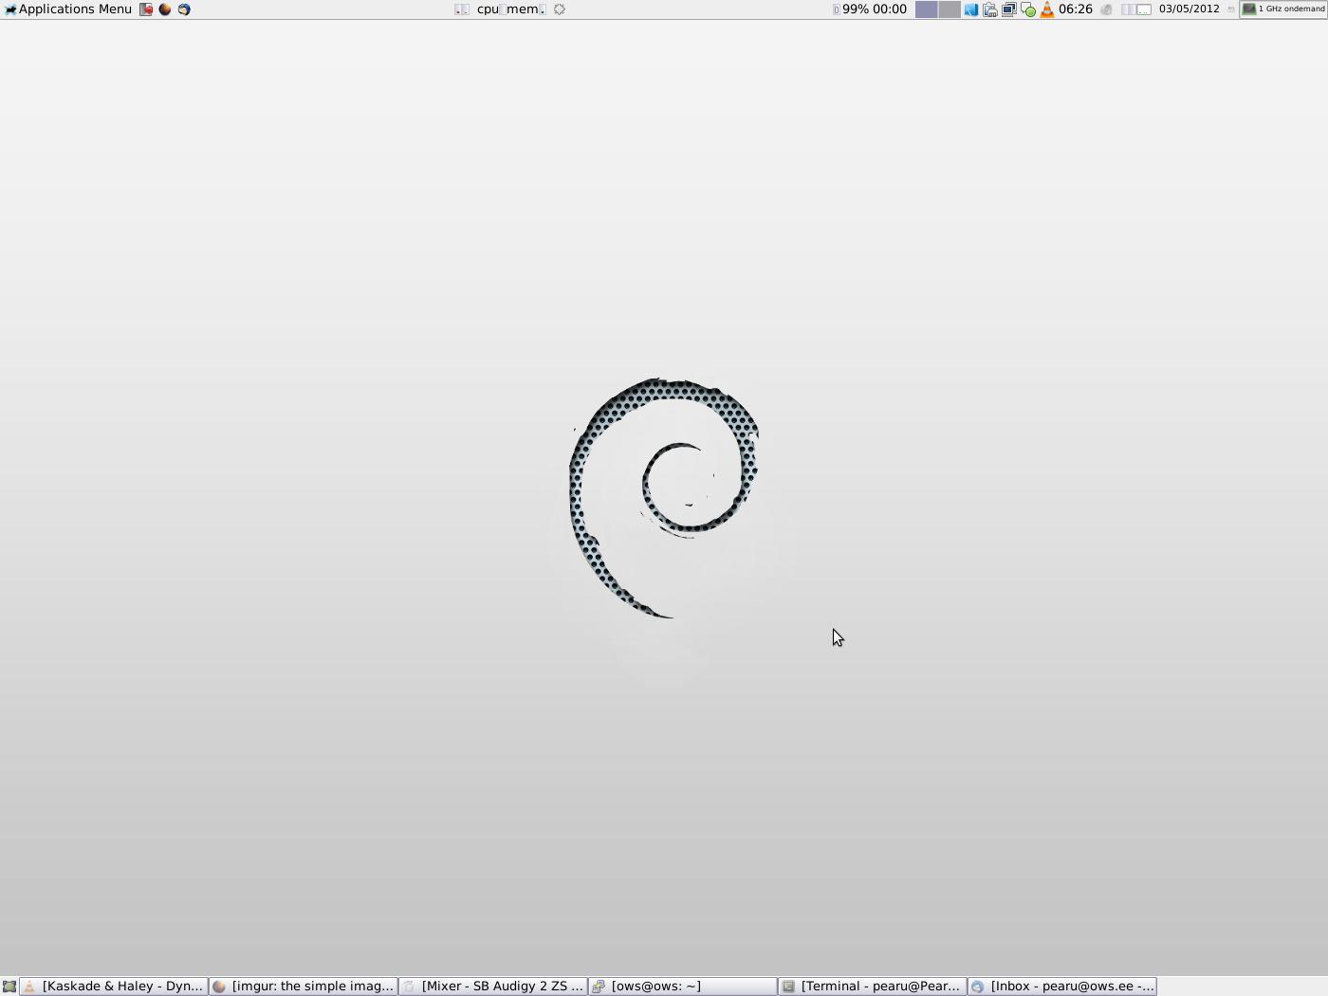Restore the Mixer - SB Audigy 2 ZS window
The image size is (1328, 996).
point(493,987)
